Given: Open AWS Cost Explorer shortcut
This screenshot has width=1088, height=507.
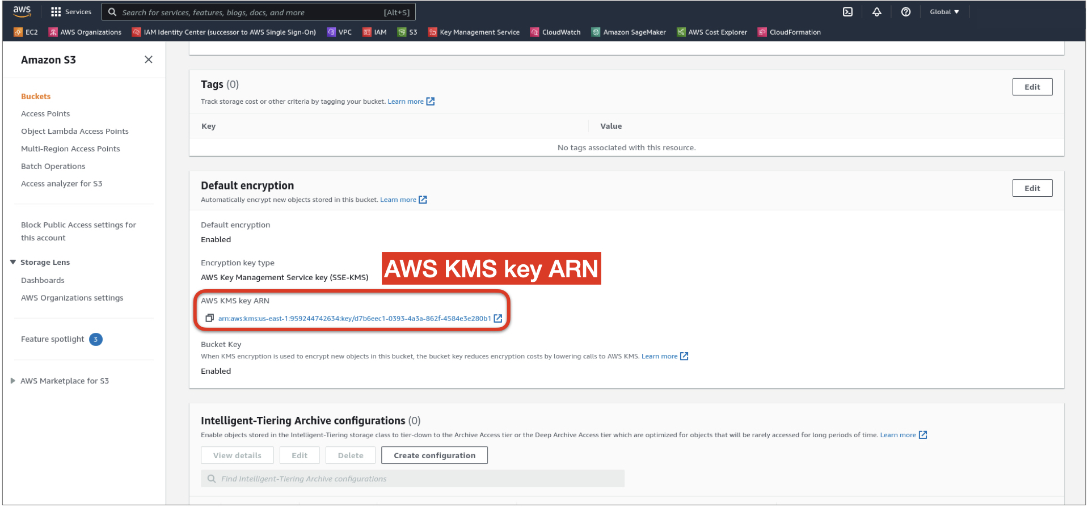Looking at the screenshot, I should 712,32.
